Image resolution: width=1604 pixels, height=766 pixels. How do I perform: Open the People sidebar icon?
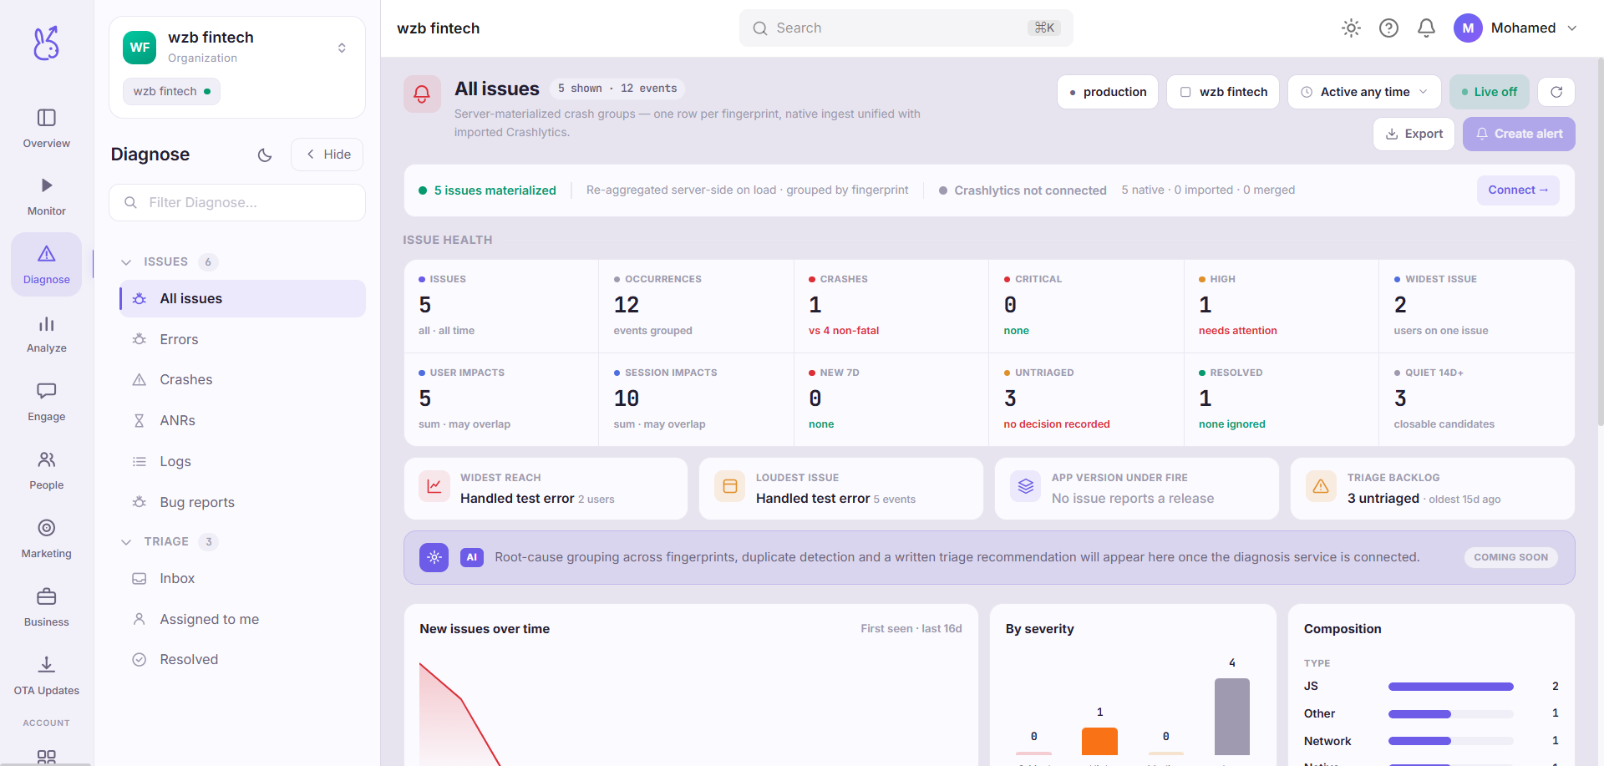click(x=47, y=459)
